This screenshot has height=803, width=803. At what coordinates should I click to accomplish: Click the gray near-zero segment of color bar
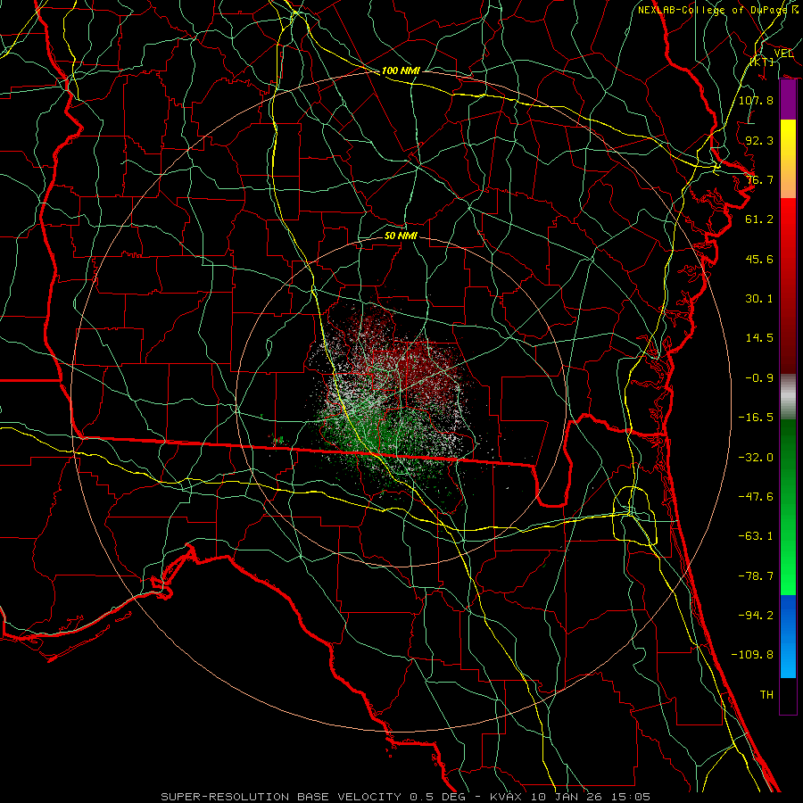[x=788, y=396]
